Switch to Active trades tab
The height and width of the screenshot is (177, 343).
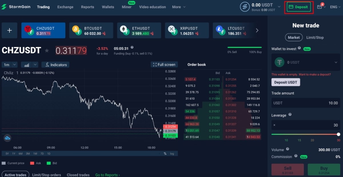click(x=15, y=175)
